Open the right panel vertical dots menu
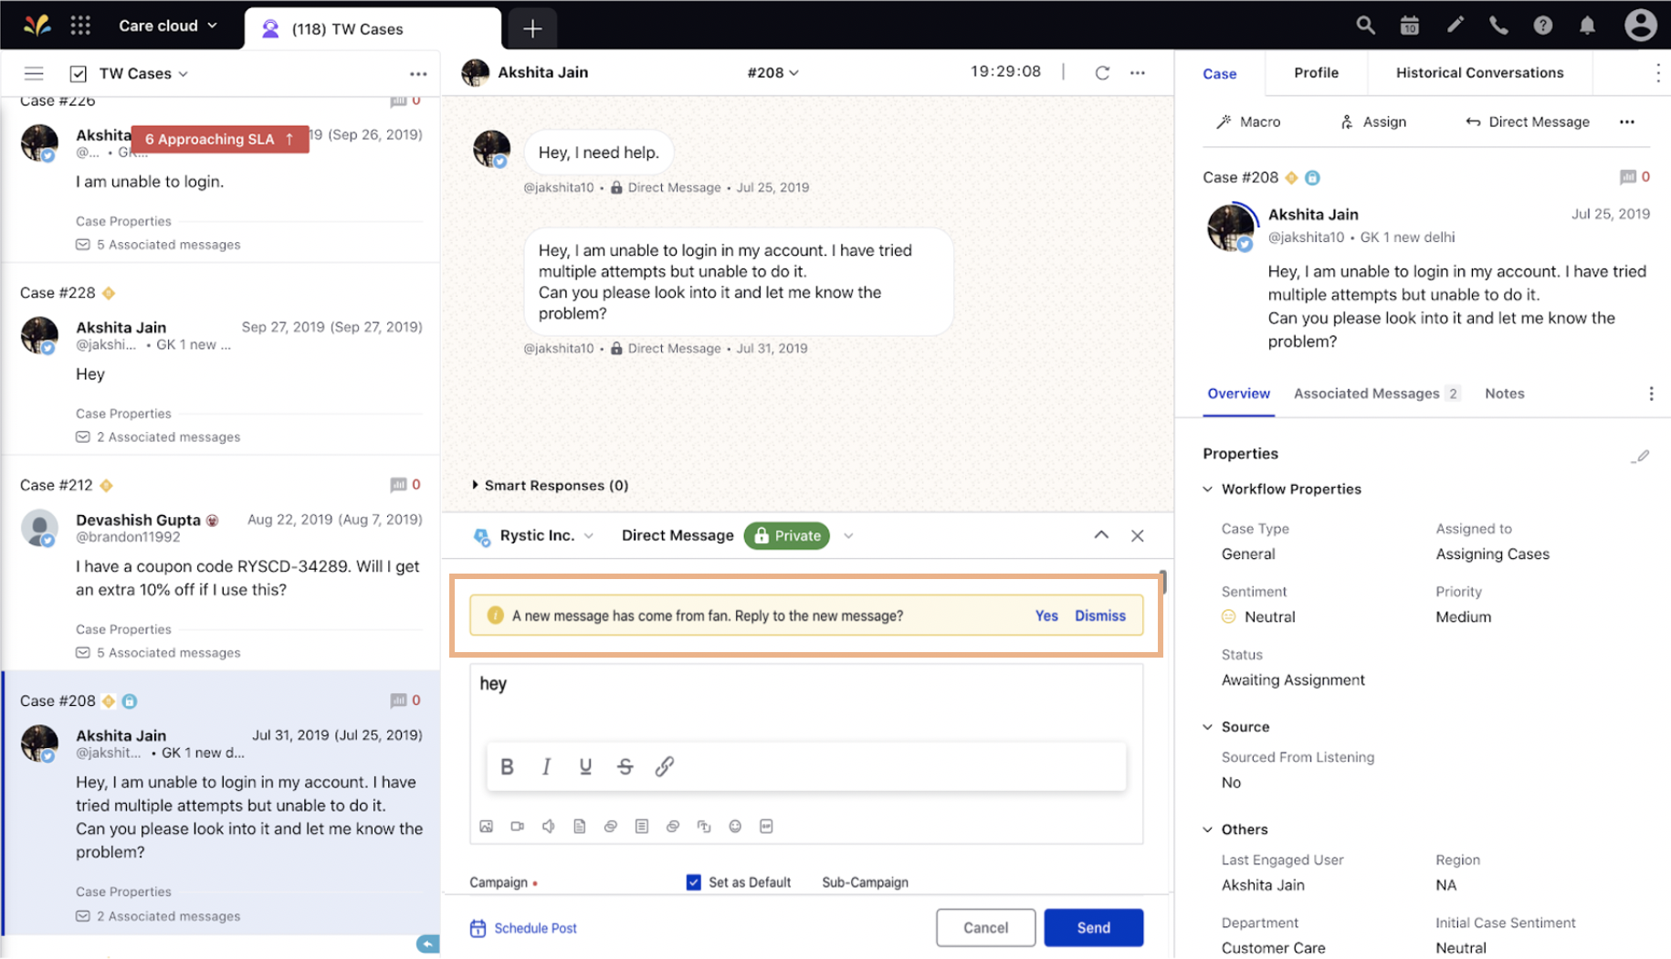This screenshot has height=959, width=1671. (x=1657, y=73)
